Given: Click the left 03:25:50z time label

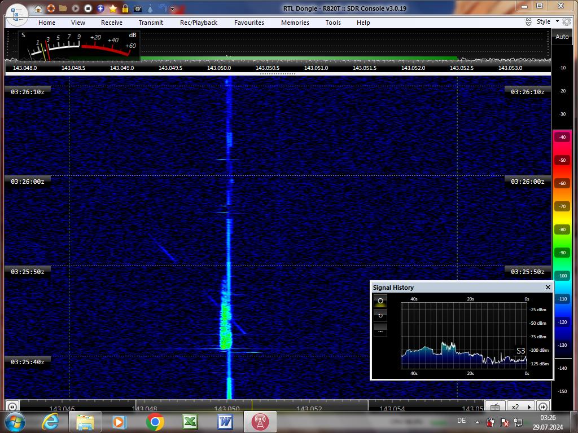Looking at the screenshot, I should click(28, 272).
